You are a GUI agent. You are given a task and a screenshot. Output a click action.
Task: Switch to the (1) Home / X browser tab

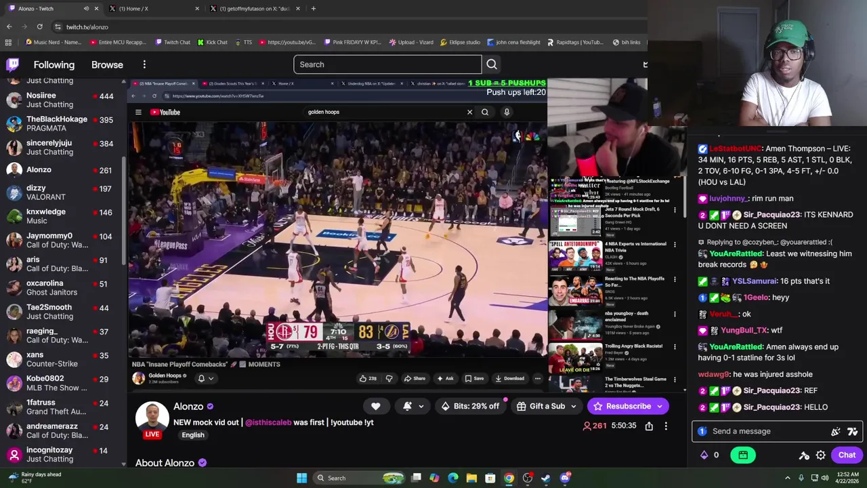[154, 8]
